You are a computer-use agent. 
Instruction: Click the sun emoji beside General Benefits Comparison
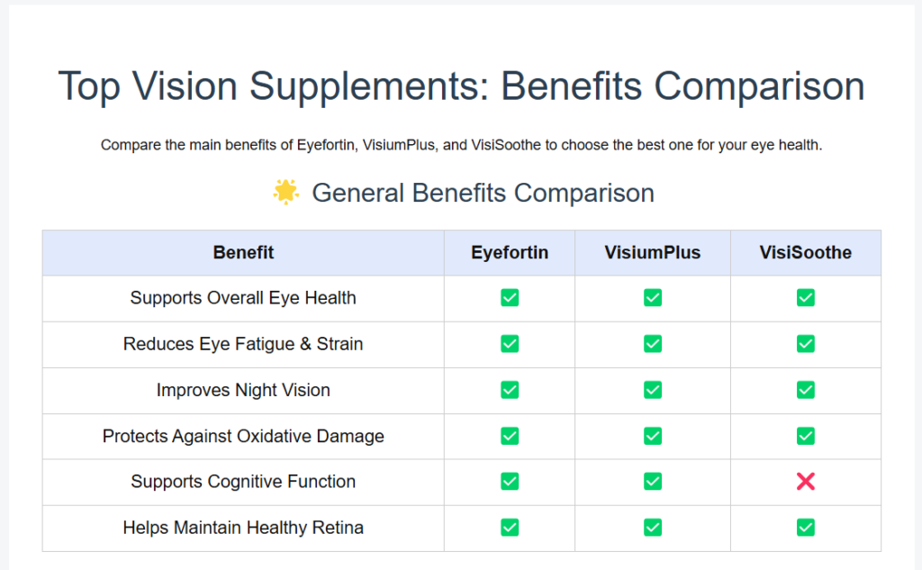tap(286, 193)
